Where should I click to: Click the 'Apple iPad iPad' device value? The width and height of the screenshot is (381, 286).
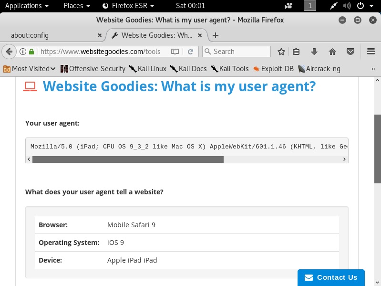coord(132,260)
